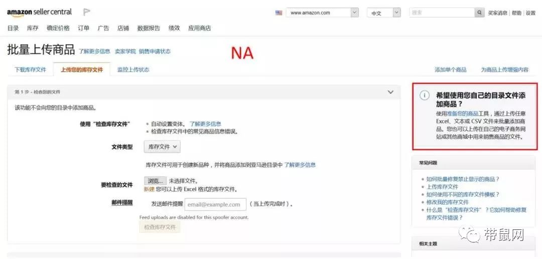Click the US flag marketplace icon
This screenshot has height=259, width=542.
click(279, 13)
